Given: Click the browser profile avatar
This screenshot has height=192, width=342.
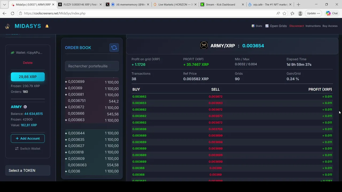Looking at the screenshot, I should [300, 13].
